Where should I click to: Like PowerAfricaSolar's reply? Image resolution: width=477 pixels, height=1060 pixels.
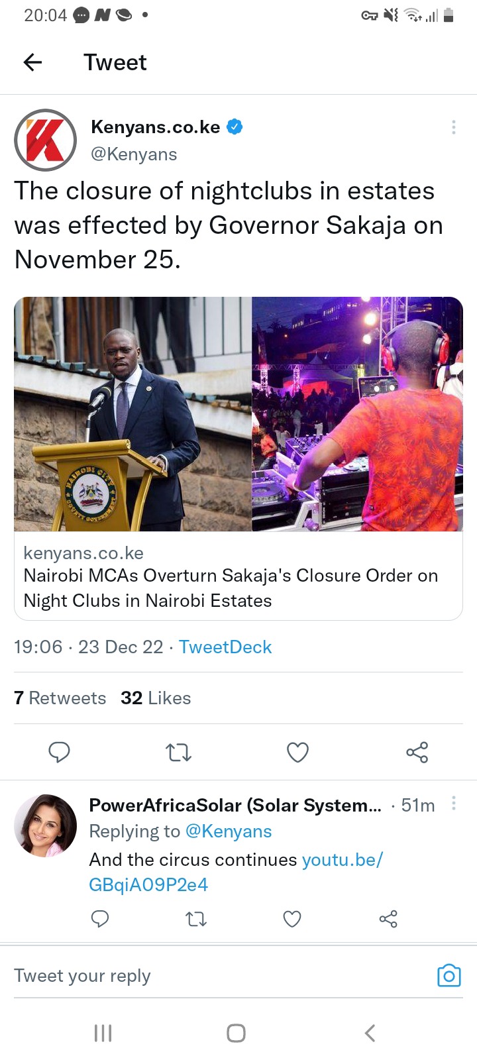292,919
